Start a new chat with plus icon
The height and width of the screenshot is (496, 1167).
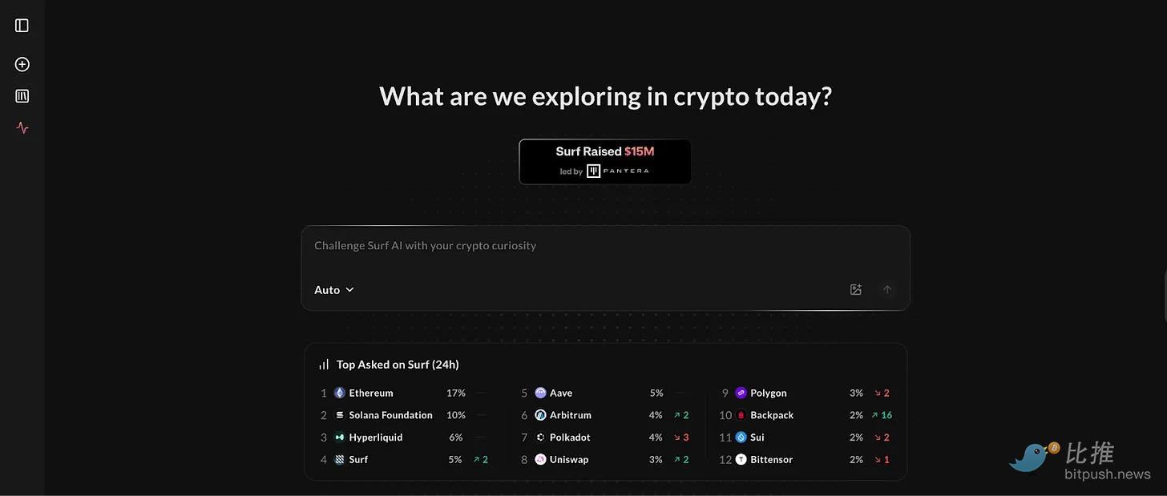pos(22,64)
